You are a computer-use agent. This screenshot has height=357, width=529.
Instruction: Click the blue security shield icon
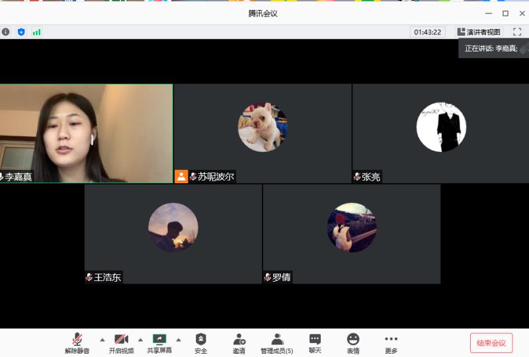pos(21,32)
